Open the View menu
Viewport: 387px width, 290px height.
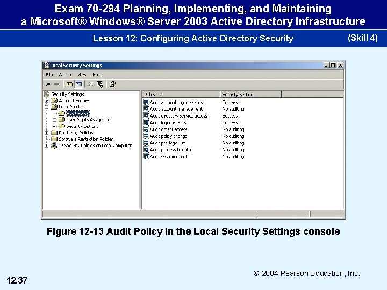click(x=82, y=75)
